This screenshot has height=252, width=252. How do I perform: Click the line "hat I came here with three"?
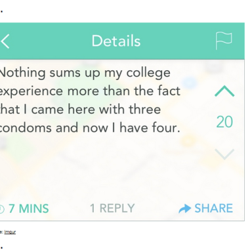(80, 110)
